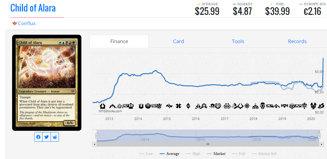Open the Card tab

click(x=179, y=41)
